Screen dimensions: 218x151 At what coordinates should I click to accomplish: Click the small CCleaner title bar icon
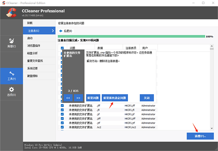click(x=4, y=3)
